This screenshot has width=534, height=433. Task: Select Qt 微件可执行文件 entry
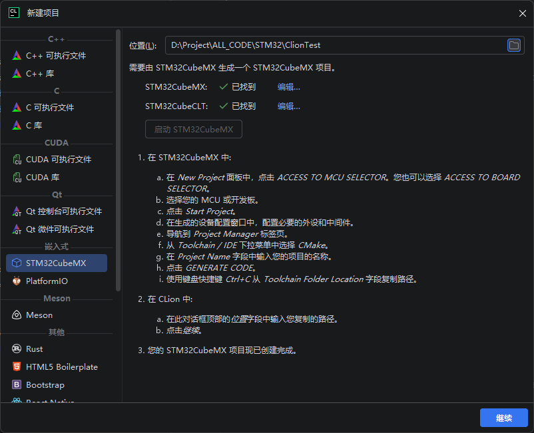pyautogui.click(x=60, y=229)
